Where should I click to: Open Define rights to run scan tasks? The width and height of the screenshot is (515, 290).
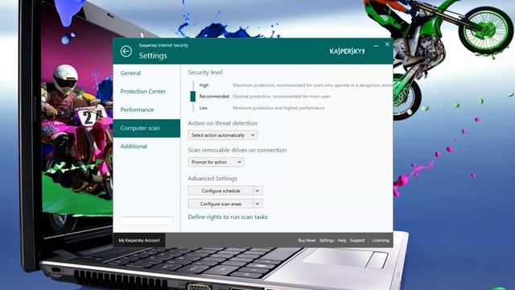click(228, 217)
